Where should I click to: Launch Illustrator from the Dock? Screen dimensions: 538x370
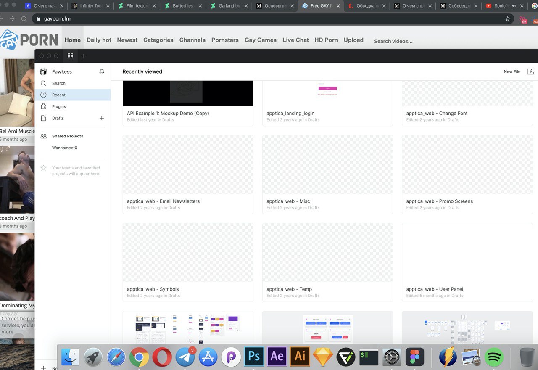click(x=300, y=357)
